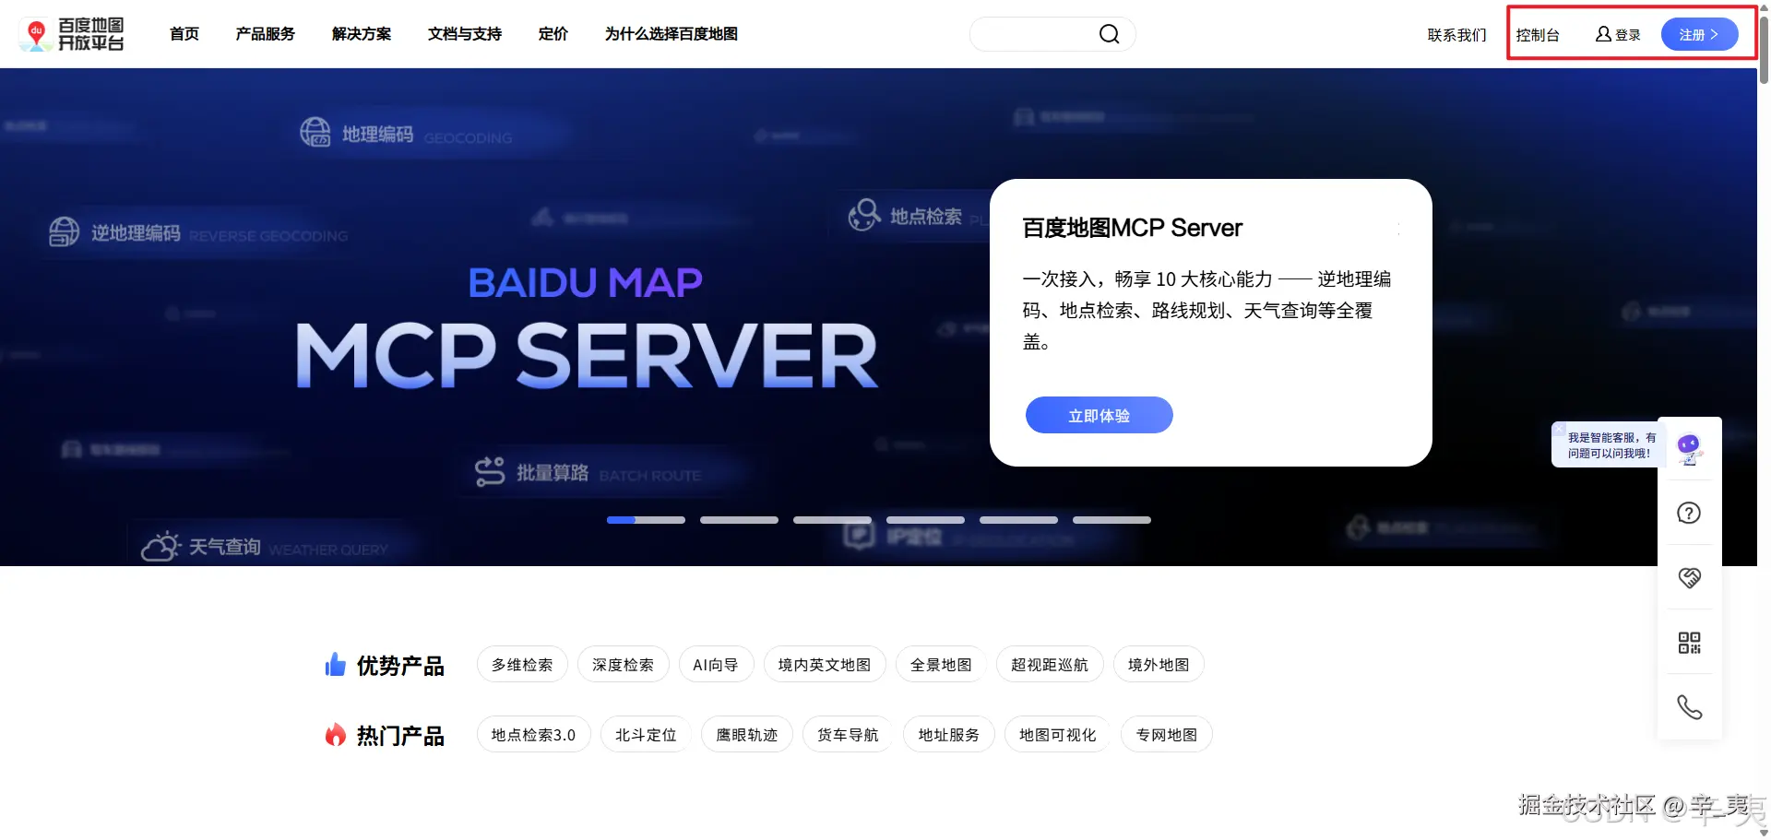Click the 联系我们 link

click(1456, 33)
